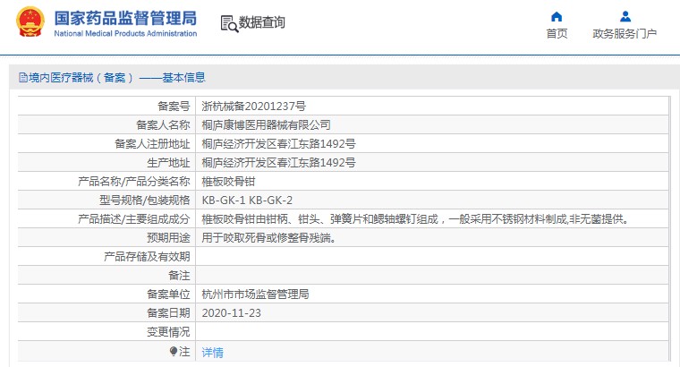Click label 型号规格/包装规格
This screenshot has height=367, width=680.
coord(145,201)
